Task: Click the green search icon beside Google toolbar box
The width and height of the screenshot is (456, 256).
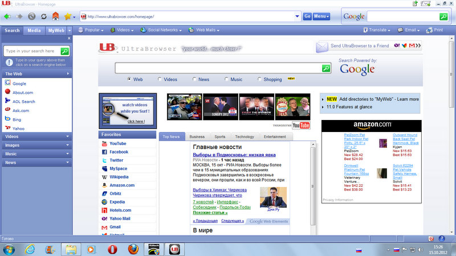Action: pyautogui.click(x=443, y=16)
